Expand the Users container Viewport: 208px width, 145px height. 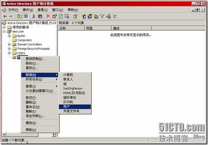9,53
